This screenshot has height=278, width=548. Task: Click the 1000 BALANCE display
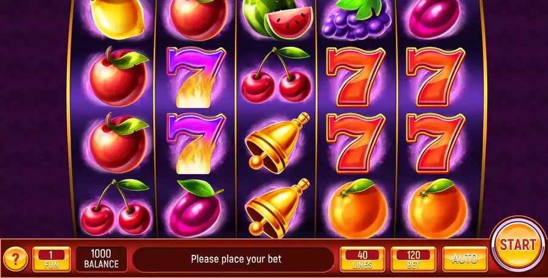tap(101, 259)
